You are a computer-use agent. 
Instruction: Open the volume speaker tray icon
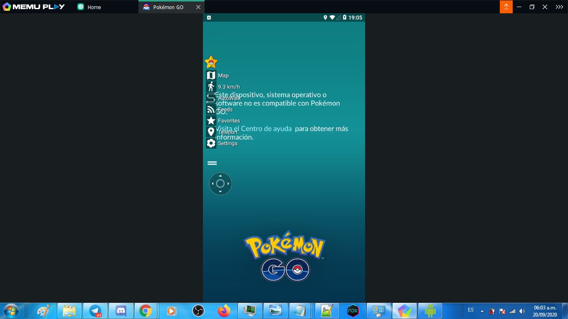[x=522, y=311]
